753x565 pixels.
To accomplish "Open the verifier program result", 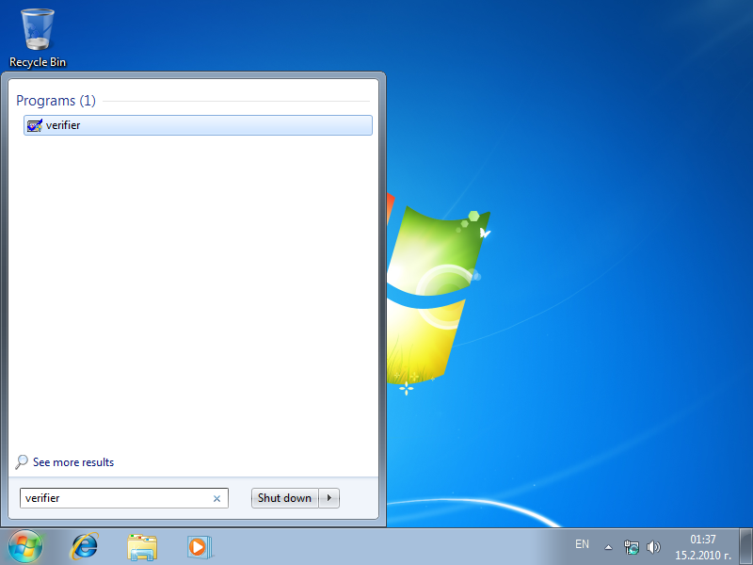I will click(x=198, y=125).
